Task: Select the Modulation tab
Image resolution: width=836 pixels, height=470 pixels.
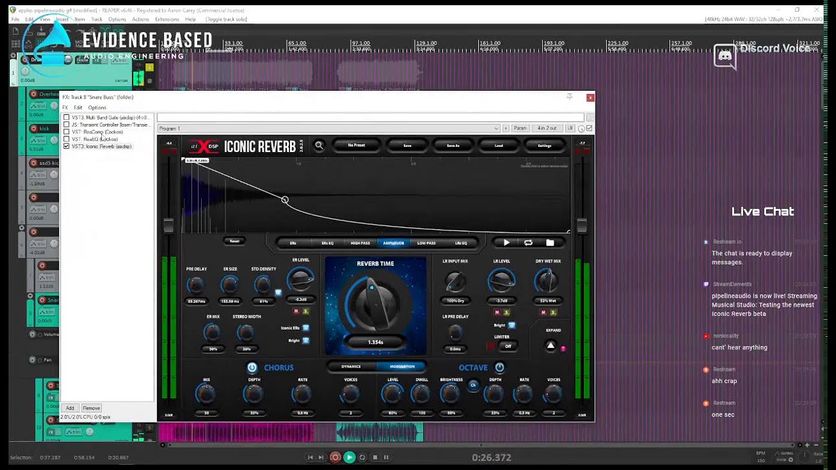Action: point(402,367)
